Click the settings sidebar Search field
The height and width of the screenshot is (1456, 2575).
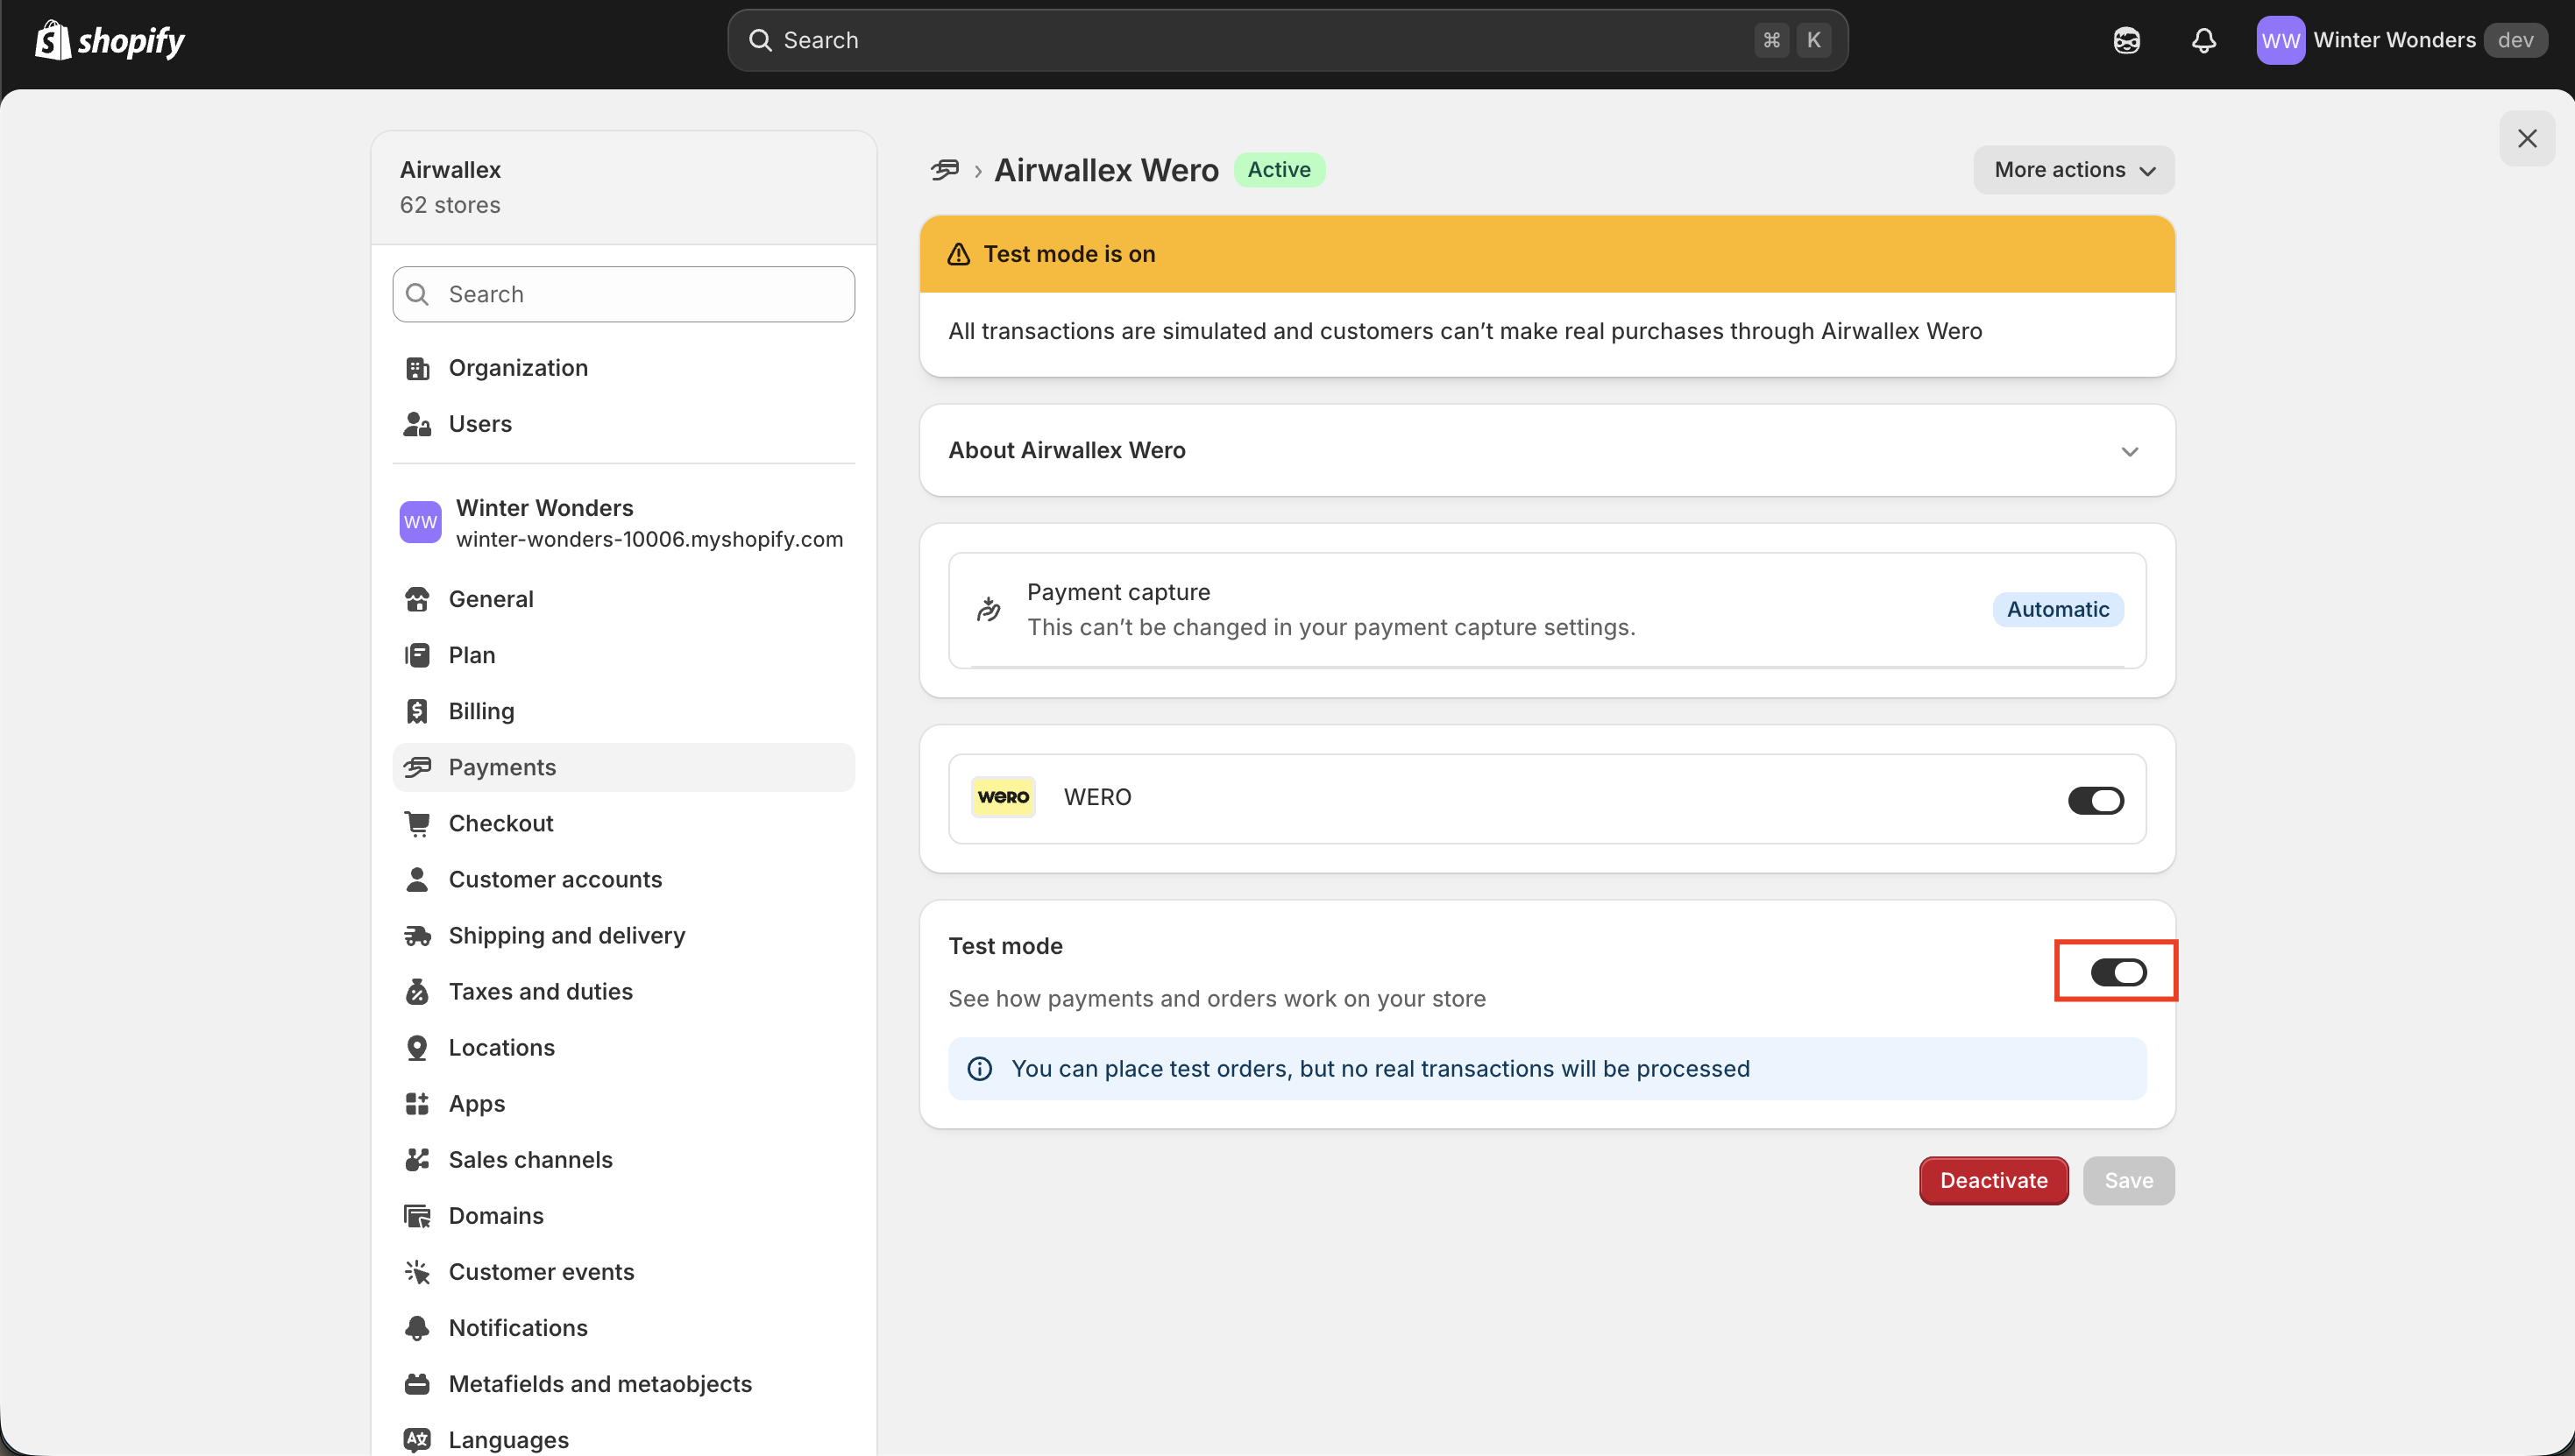coord(624,294)
